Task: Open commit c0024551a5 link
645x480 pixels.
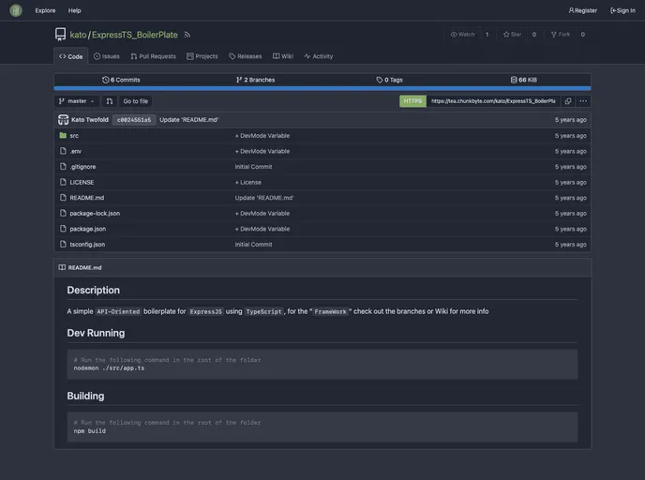Action: tap(134, 120)
